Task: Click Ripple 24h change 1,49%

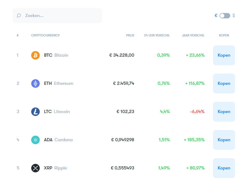Action: (164, 168)
